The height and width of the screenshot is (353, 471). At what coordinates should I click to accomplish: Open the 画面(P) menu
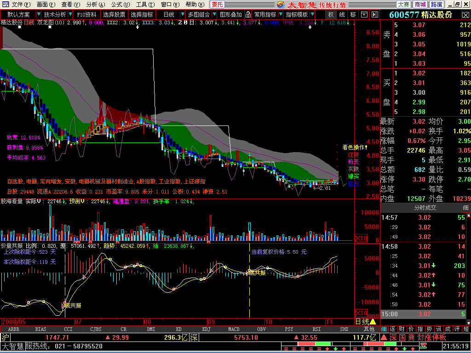click(46, 5)
